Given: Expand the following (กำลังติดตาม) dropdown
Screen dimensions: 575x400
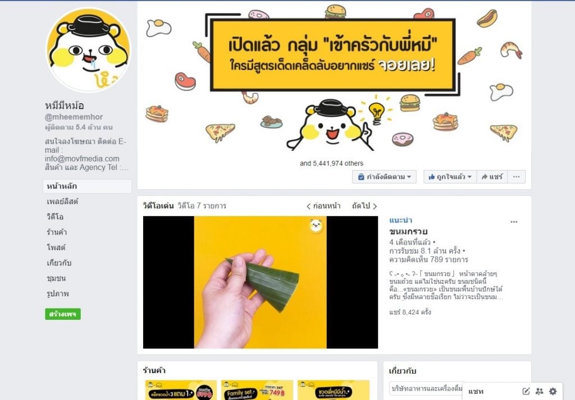Looking at the screenshot, I should [384, 177].
